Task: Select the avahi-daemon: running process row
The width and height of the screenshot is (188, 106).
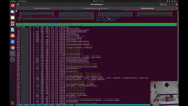Action: [x=96, y=86]
